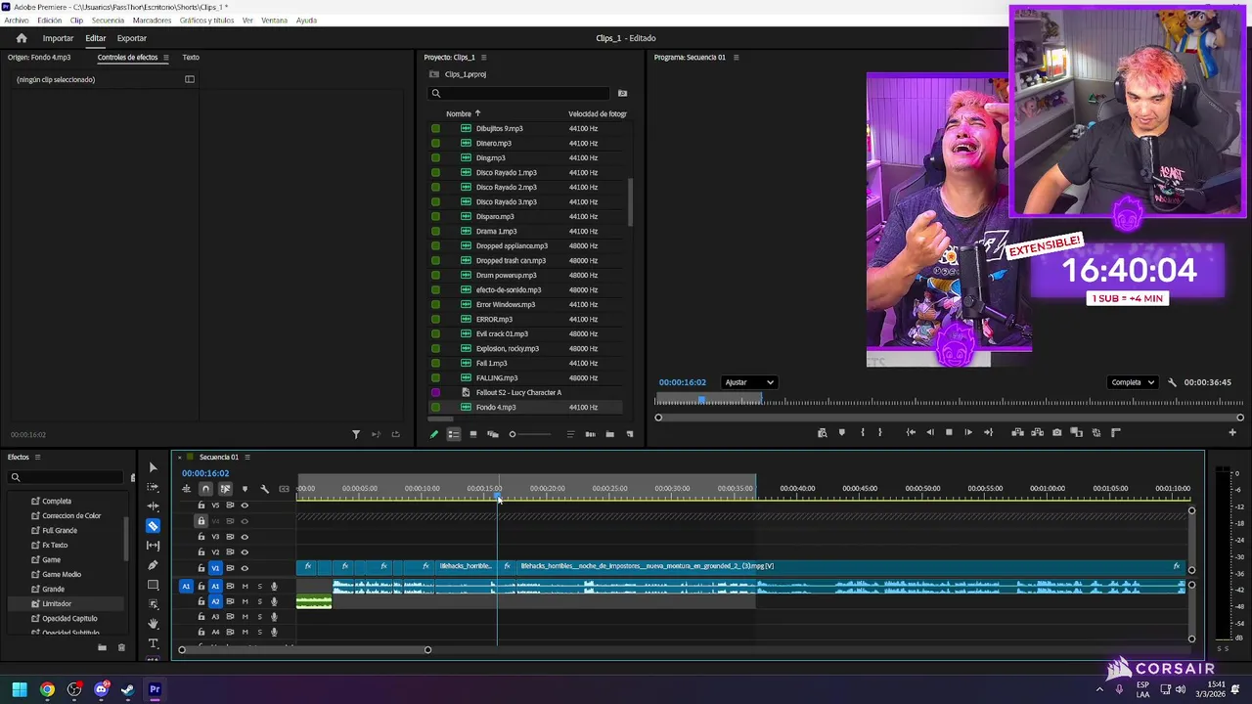Toggle linked selection in timeline

pos(225,489)
